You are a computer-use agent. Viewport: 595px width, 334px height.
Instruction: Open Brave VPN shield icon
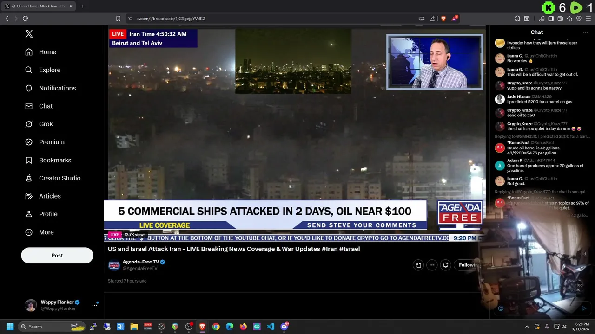coord(579,19)
